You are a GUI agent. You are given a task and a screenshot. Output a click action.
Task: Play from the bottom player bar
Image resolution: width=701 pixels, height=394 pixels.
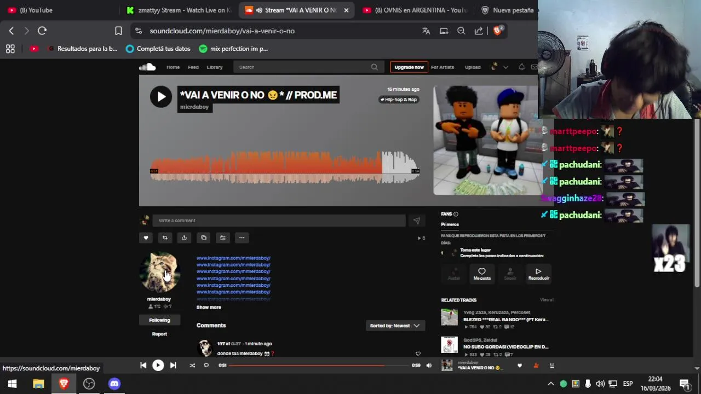pos(158,366)
